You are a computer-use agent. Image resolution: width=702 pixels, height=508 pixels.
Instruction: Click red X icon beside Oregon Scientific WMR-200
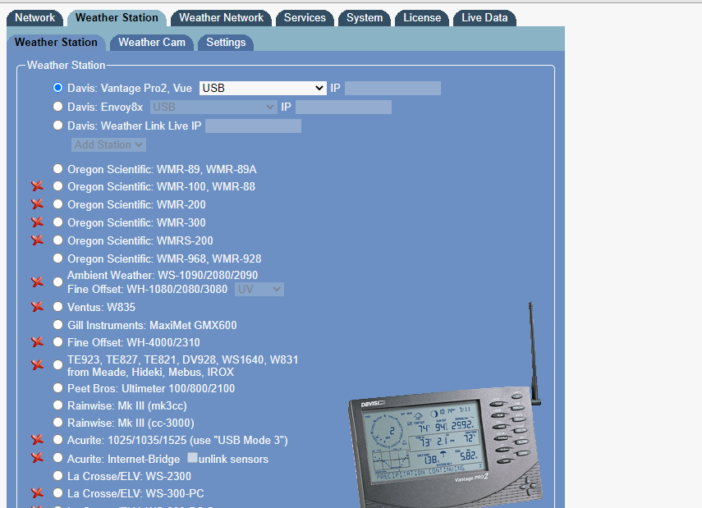pos(37,204)
